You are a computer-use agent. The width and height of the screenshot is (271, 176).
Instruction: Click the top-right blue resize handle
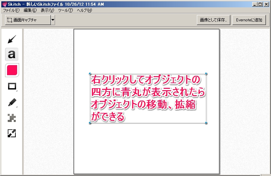[x=206, y=73]
